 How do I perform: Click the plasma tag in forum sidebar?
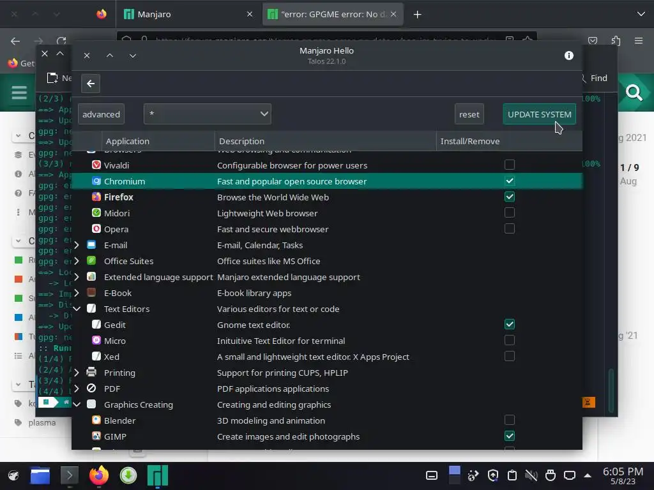[x=42, y=422]
